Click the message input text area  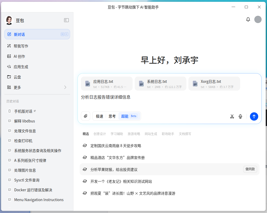point(170,101)
